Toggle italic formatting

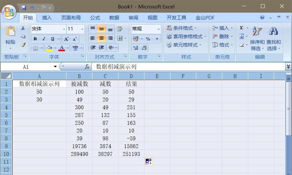click(44, 39)
